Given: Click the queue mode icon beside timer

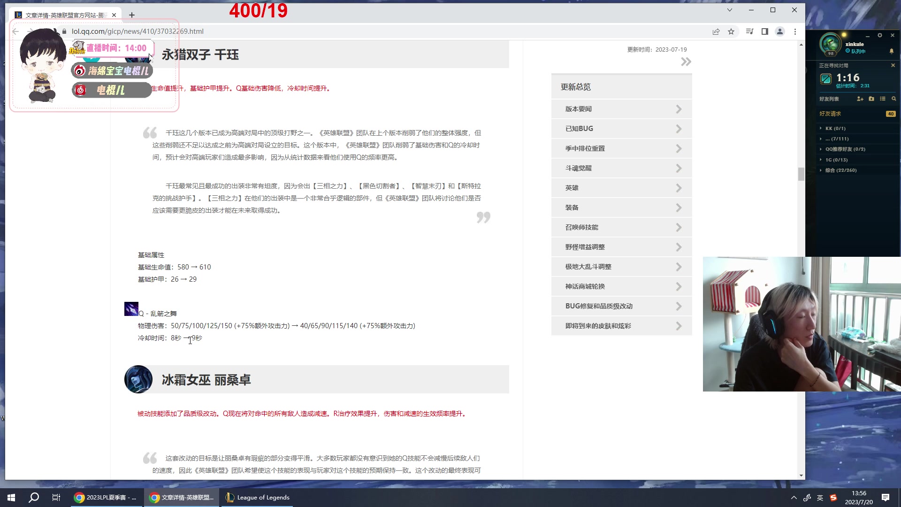Looking at the screenshot, I should click(x=825, y=79).
